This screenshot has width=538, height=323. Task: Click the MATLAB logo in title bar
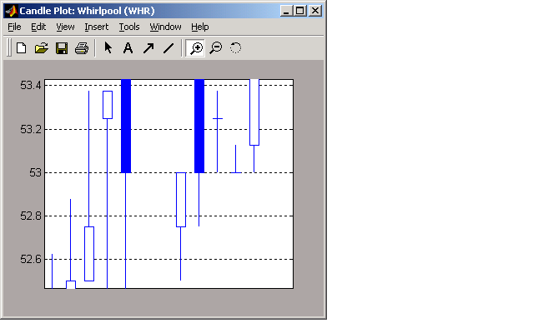[x=12, y=11]
